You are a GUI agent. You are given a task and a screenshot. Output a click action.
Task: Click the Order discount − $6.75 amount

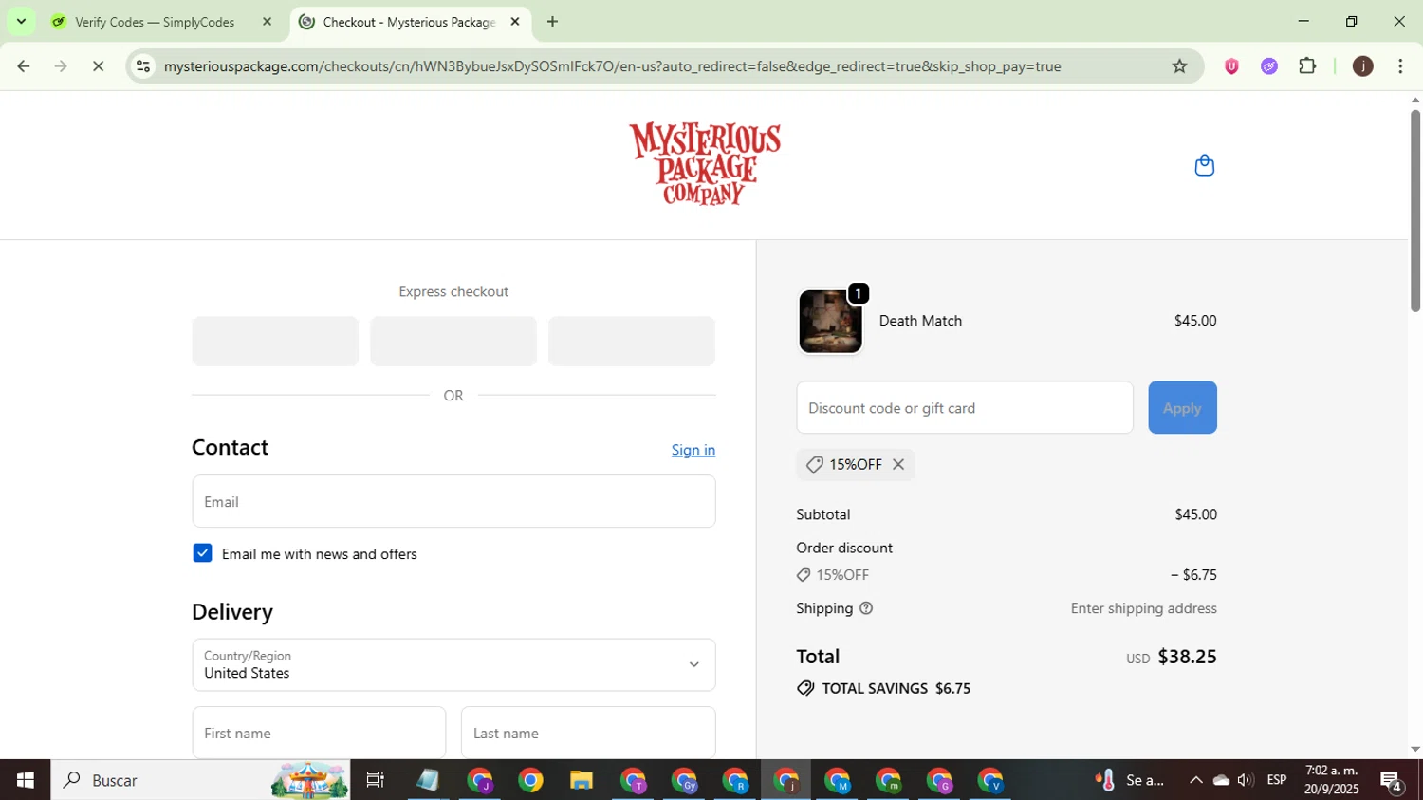coord(1193,575)
